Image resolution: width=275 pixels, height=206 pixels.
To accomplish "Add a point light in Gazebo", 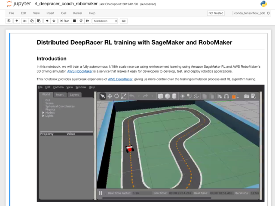I will click(182, 96).
